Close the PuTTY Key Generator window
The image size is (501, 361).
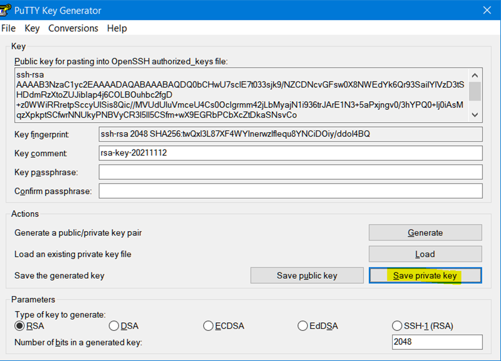[487, 10]
